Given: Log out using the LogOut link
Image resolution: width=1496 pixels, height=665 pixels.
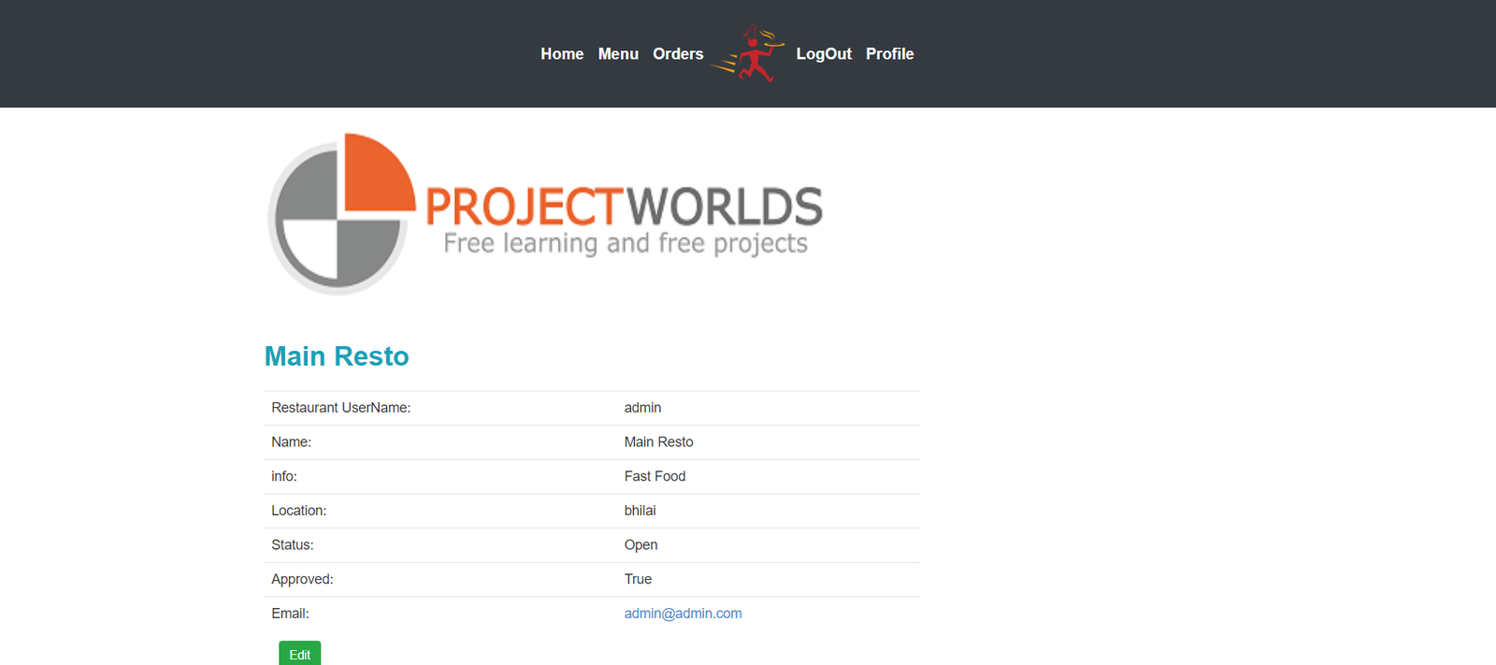Looking at the screenshot, I should point(823,54).
